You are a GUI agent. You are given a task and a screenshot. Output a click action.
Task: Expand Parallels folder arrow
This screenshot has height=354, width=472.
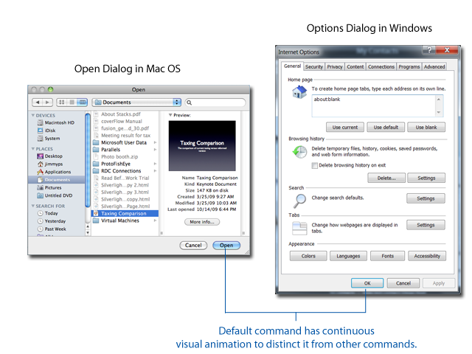click(156, 150)
